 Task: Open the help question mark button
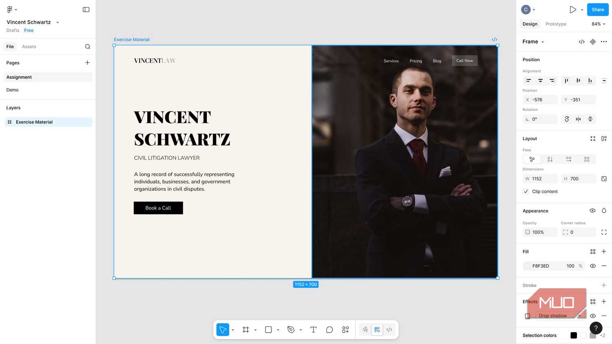pos(596,328)
